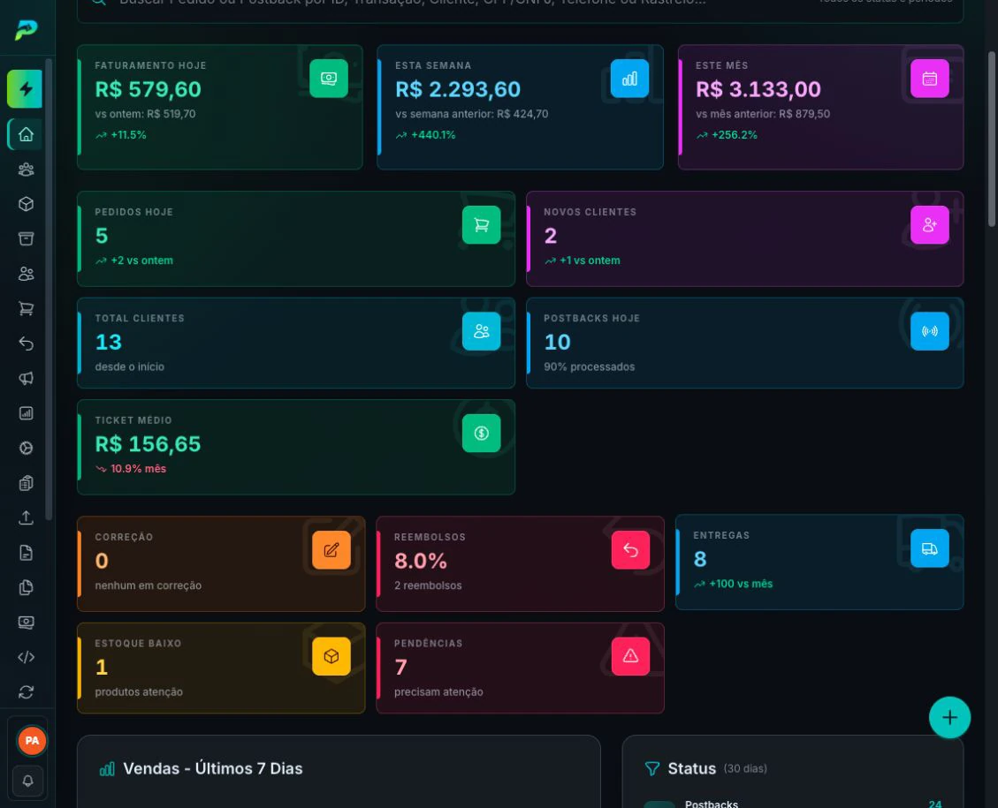Click the cart icon on Pedidos Hoje card
This screenshot has width=998, height=808.
point(481,224)
